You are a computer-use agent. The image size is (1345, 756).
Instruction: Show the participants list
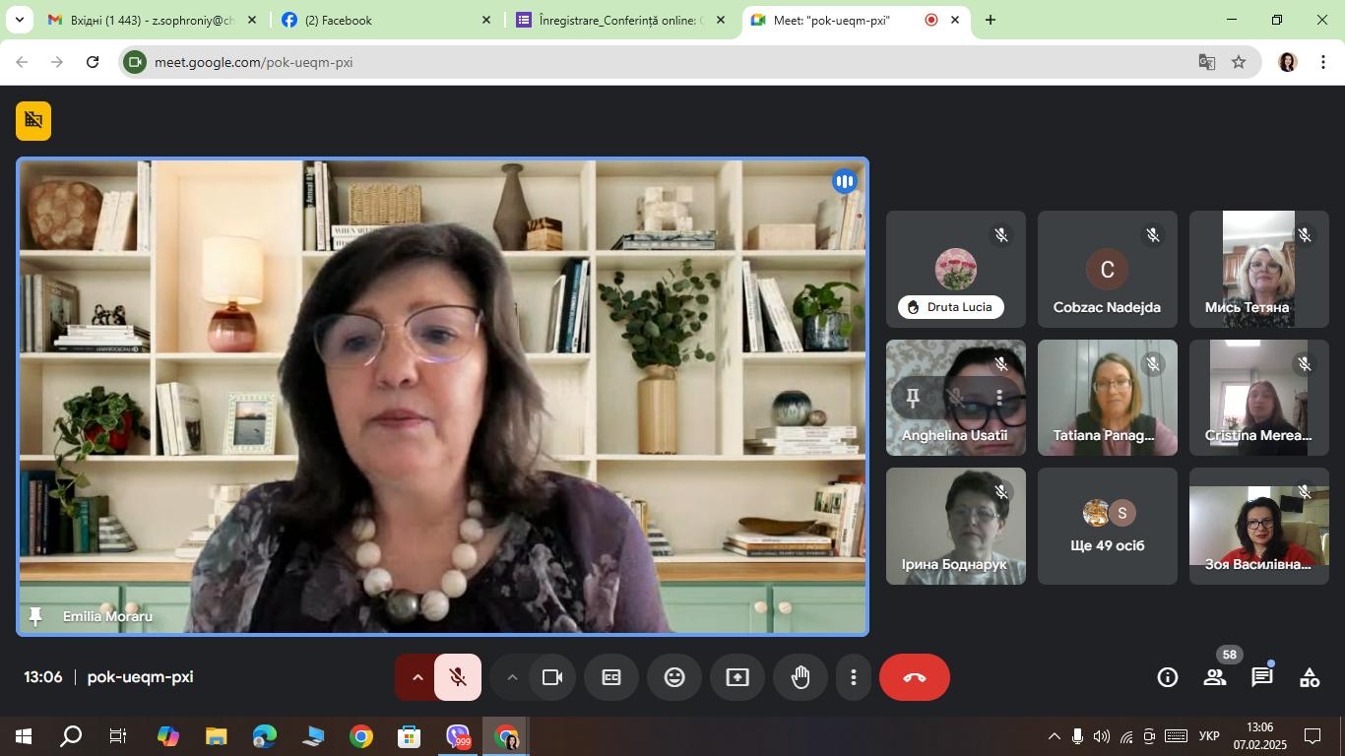1215,677
